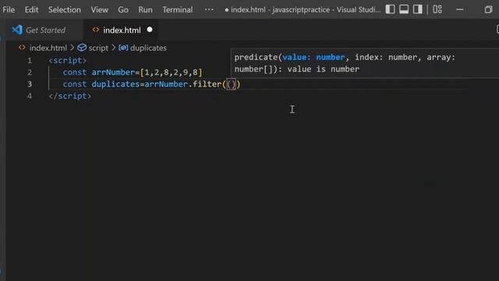Viewport: 499px width, 281px height.
Task: Click the arrNumber reference on line 3
Action: [x=166, y=84]
